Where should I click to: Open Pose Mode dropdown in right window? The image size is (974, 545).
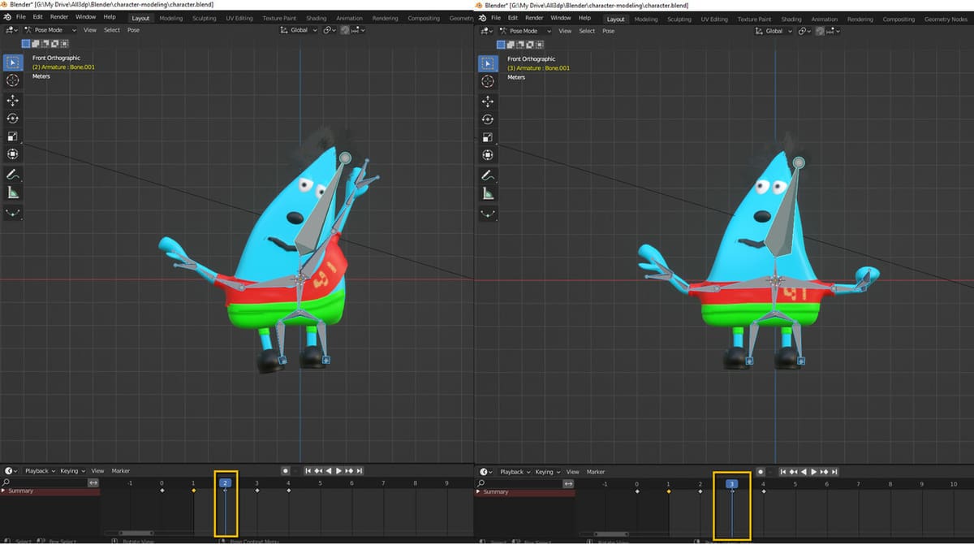click(x=524, y=31)
